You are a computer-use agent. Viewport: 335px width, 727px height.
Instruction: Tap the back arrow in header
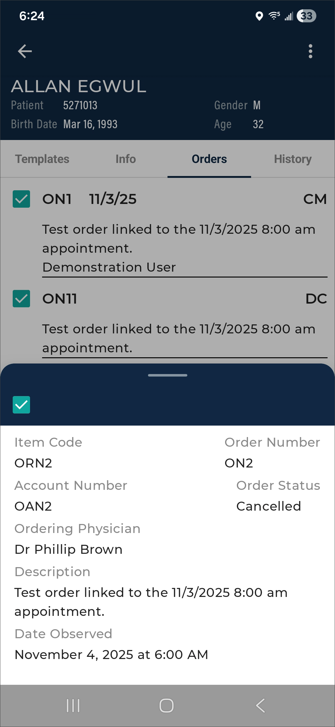tap(25, 51)
